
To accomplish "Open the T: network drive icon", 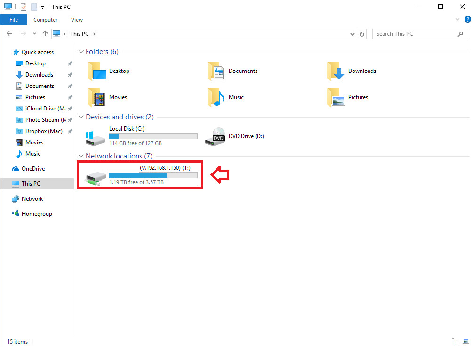I will [x=96, y=176].
